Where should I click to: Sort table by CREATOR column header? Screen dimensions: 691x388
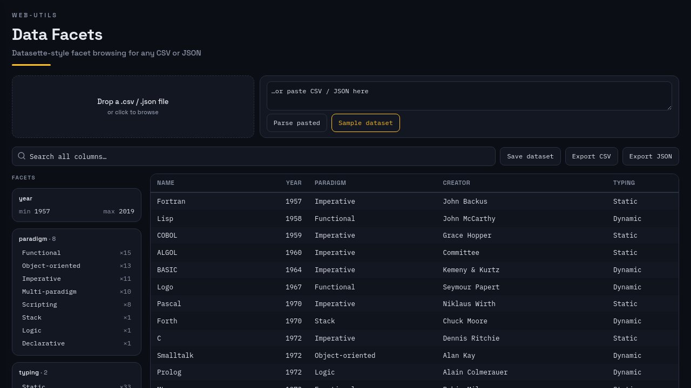click(456, 183)
